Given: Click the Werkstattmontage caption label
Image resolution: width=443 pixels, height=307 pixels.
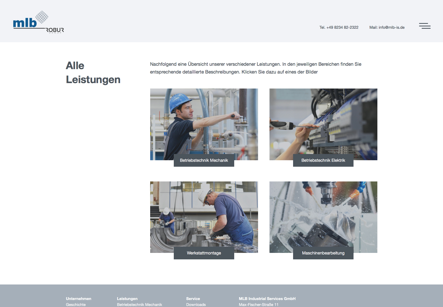Looking at the screenshot, I should [204, 253].
